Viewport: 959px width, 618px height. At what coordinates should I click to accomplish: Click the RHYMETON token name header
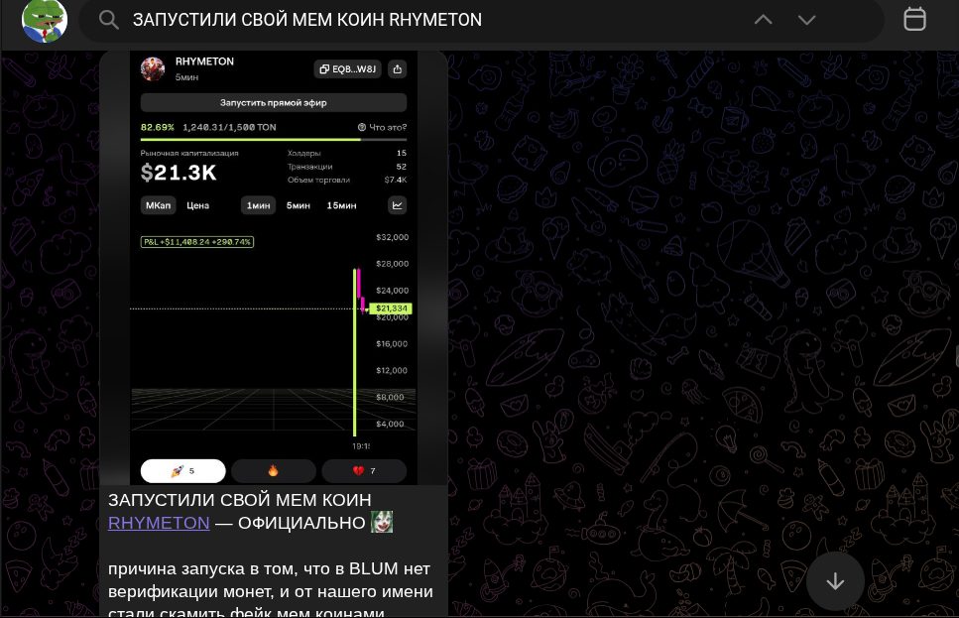click(204, 62)
